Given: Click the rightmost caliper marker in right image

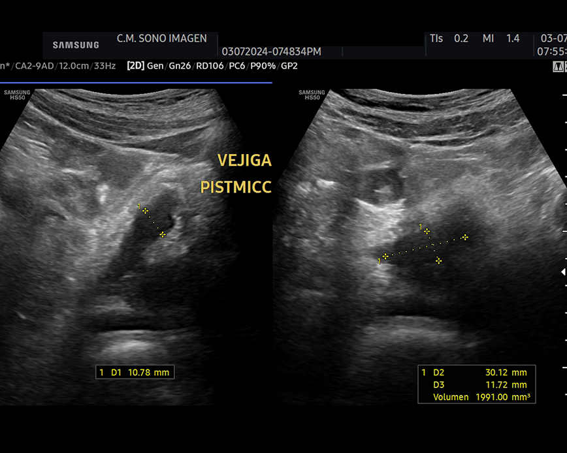Looking at the screenshot, I should [464, 237].
